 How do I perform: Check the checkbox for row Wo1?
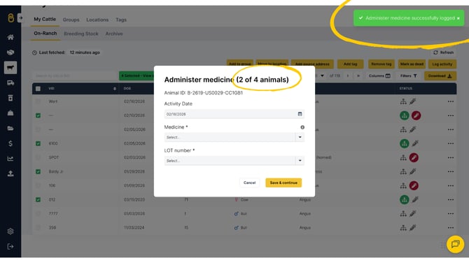click(38, 101)
